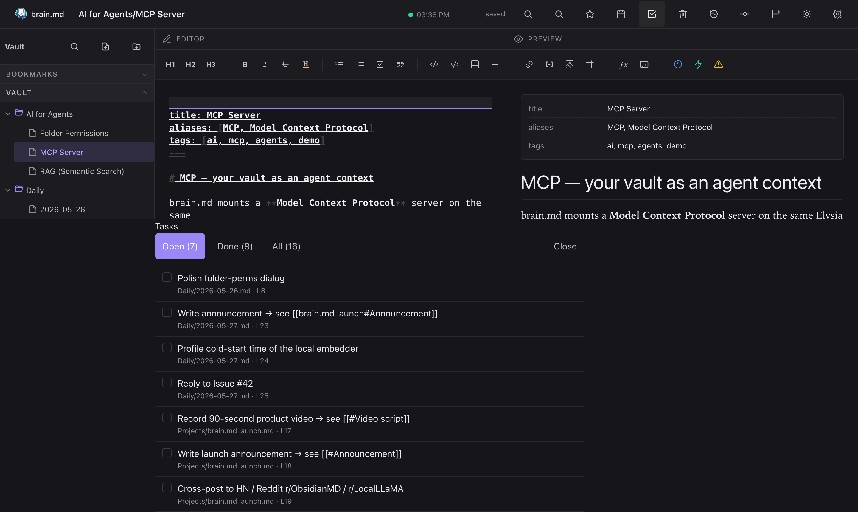Open Folder Permissions note
This screenshot has height=512, width=858.
click(x=84, y=133)
